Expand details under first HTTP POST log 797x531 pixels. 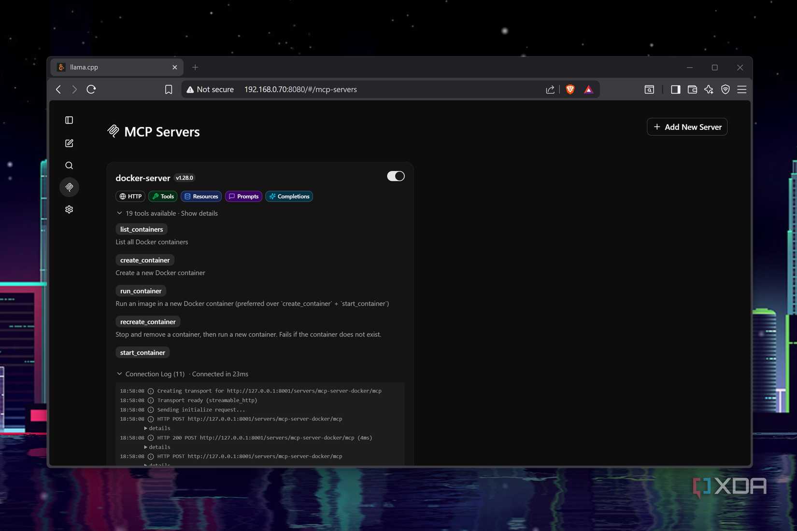coord(157,428)
